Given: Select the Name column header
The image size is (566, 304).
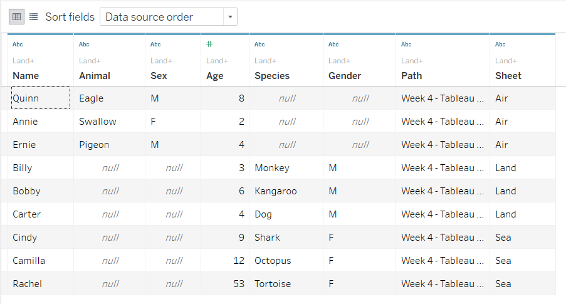Looking at the screenshot, I should [26, 76].
